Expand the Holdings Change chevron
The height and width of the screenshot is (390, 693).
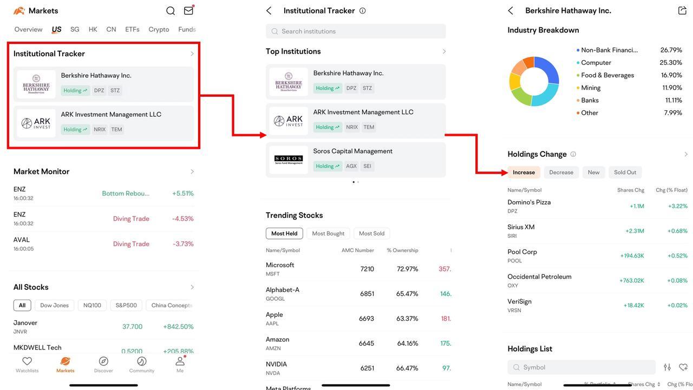[x=686, y=154]
